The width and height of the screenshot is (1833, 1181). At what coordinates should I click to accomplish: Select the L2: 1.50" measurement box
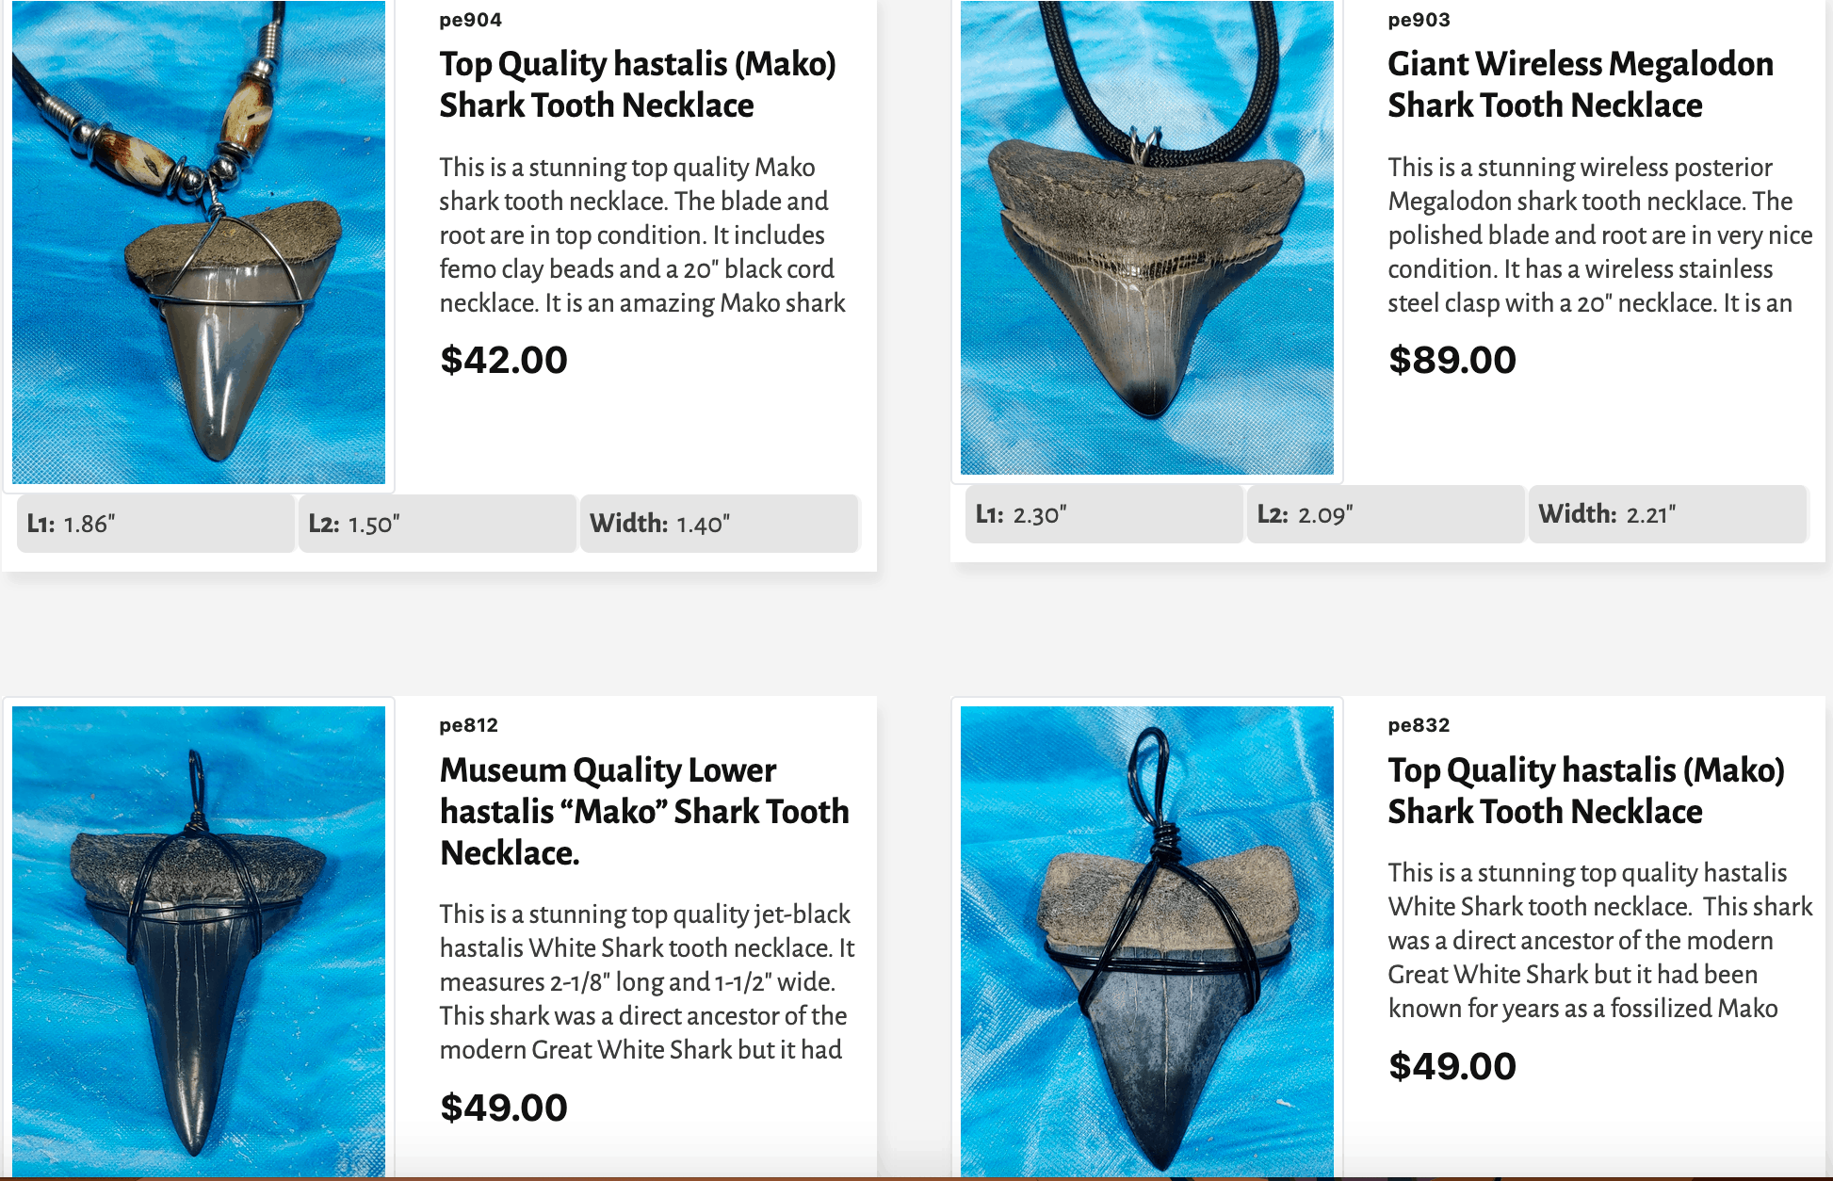coord(438,524)
